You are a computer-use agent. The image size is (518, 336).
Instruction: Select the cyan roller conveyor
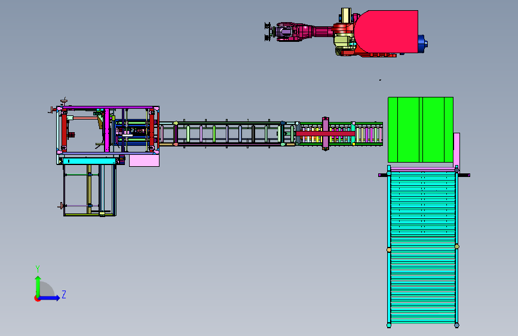coord(422,248)
